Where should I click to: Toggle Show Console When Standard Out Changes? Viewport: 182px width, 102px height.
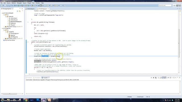(x=163, y=78)
